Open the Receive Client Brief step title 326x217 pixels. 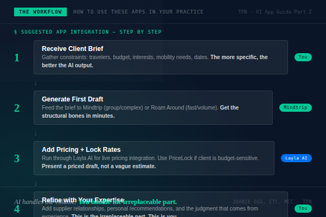pos(72,49)
